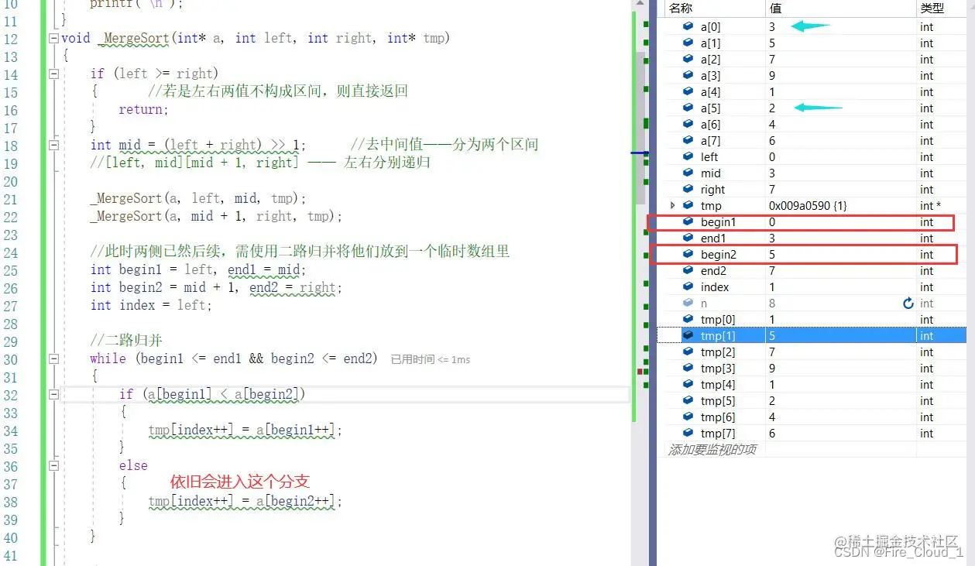The height and width of the screenshot is (566, 975).
Task: Collapse the outline at int mid line
Action: (53, 145)
